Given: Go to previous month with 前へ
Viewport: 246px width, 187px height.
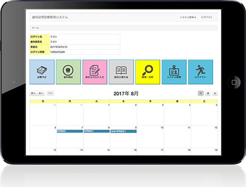Looking at the screenshot, I should coord(33,93).
